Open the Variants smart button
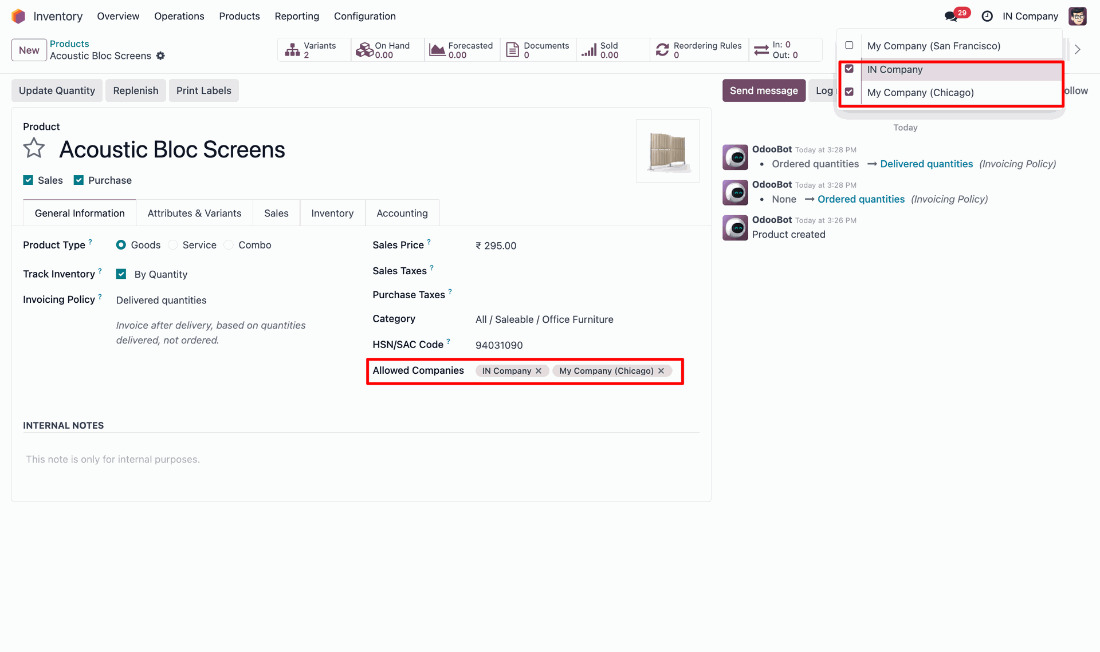 (313, 50)
